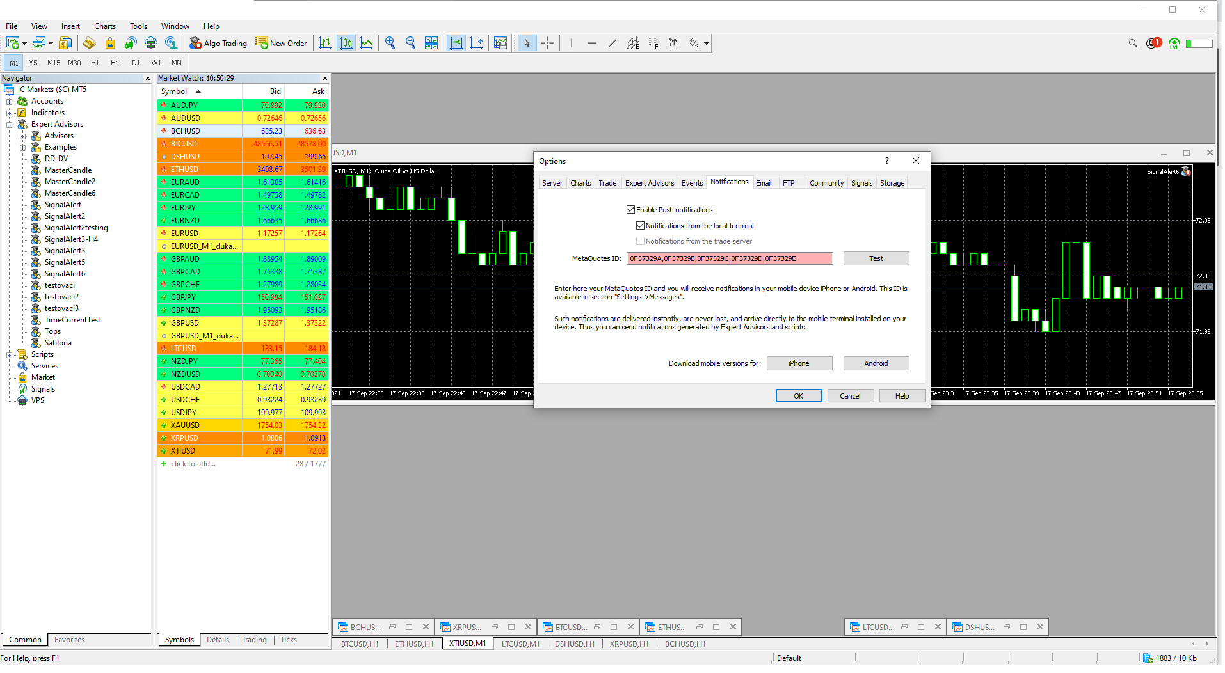
Task: Tile chart windows with the grid icon
Action: pos(431,43)
